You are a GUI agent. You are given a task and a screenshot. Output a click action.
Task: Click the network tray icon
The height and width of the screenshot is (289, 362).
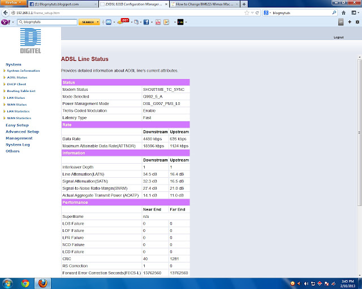[313, 283]
